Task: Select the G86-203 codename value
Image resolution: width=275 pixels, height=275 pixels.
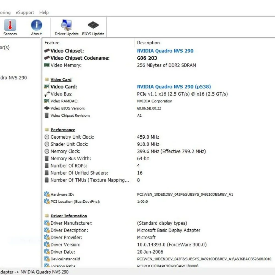Action: 147,58
